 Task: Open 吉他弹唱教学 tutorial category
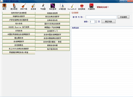point(19,41)
